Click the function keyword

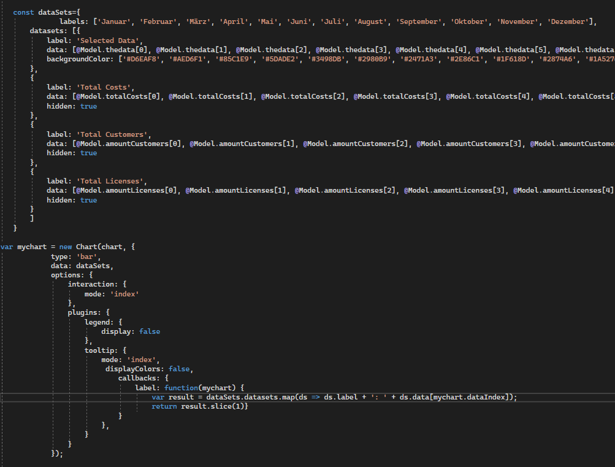[x=181, y=388]
